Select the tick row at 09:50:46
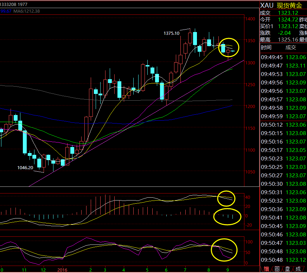307x273 pixels. (283, 234)
